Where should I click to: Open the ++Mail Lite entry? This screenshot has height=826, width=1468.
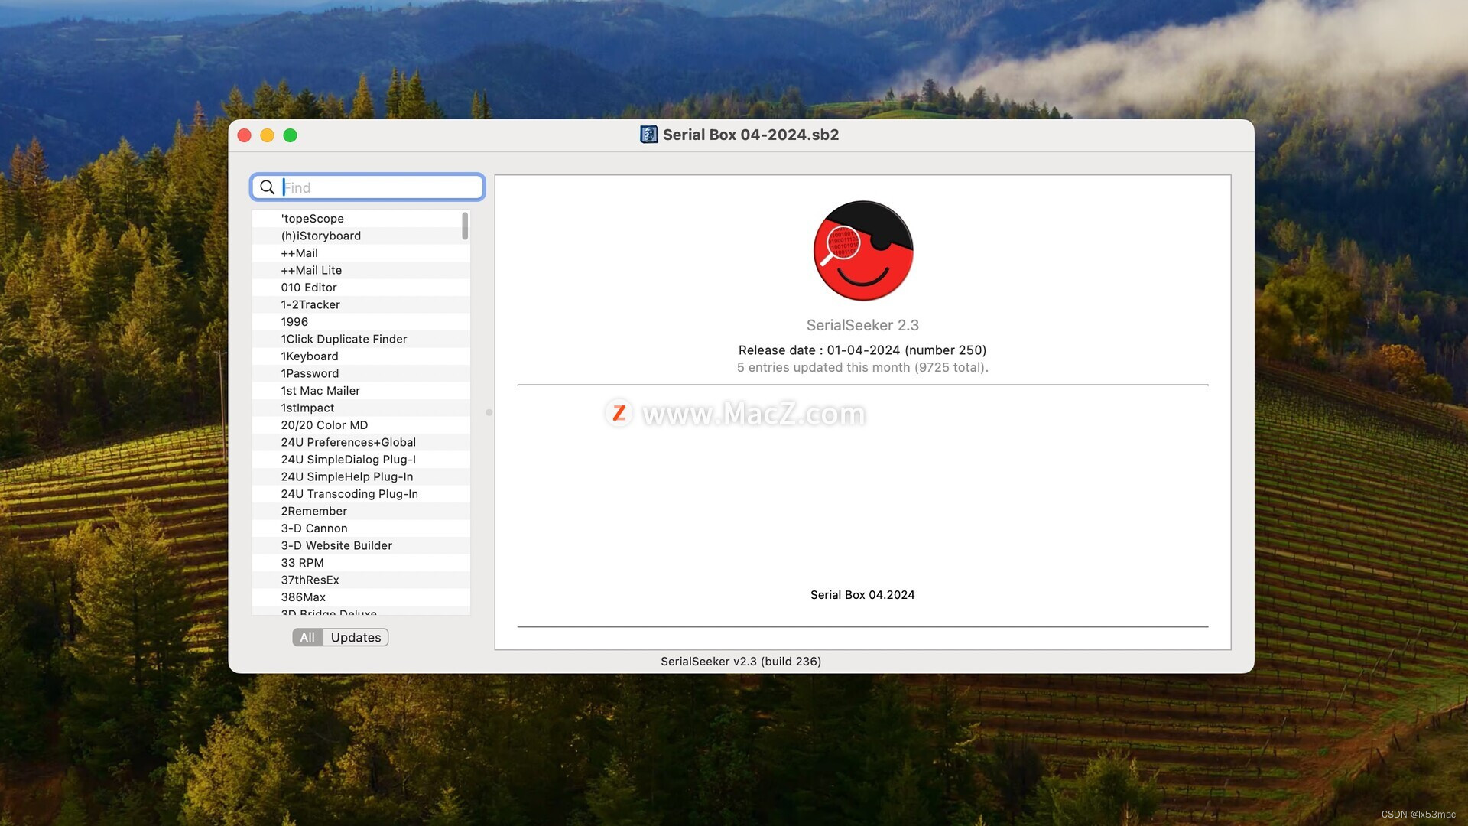pyautogui.click(x=311, y=270)
